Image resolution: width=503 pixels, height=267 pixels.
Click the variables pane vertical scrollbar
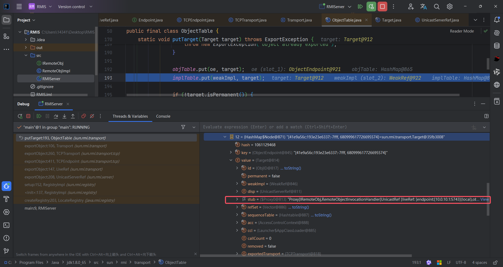pos(488,199)
